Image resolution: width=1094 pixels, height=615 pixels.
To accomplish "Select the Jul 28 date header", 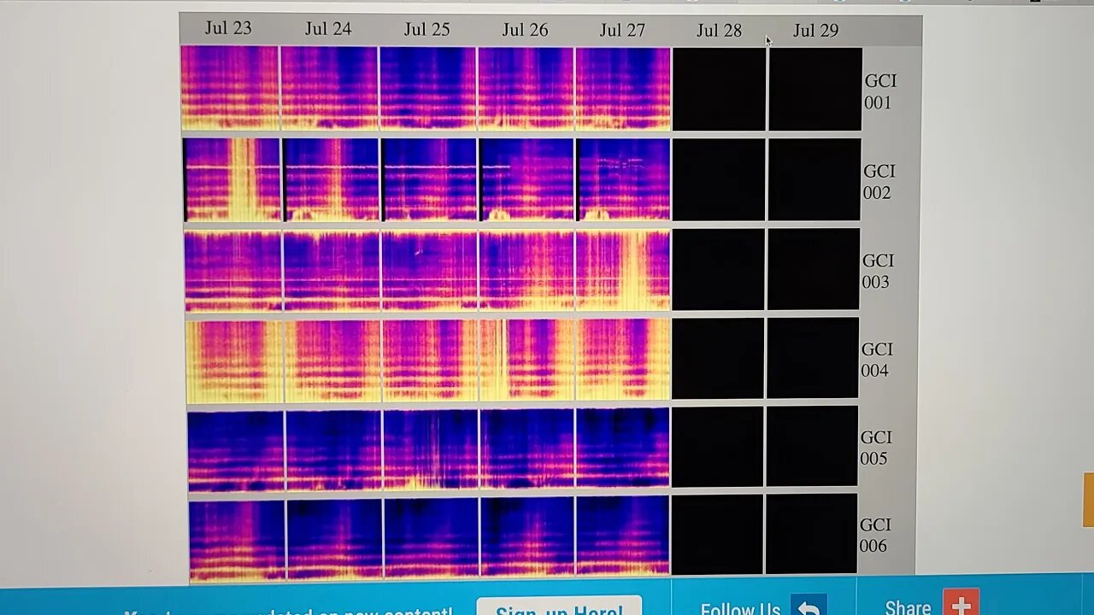I will click(x=719, y=31).
